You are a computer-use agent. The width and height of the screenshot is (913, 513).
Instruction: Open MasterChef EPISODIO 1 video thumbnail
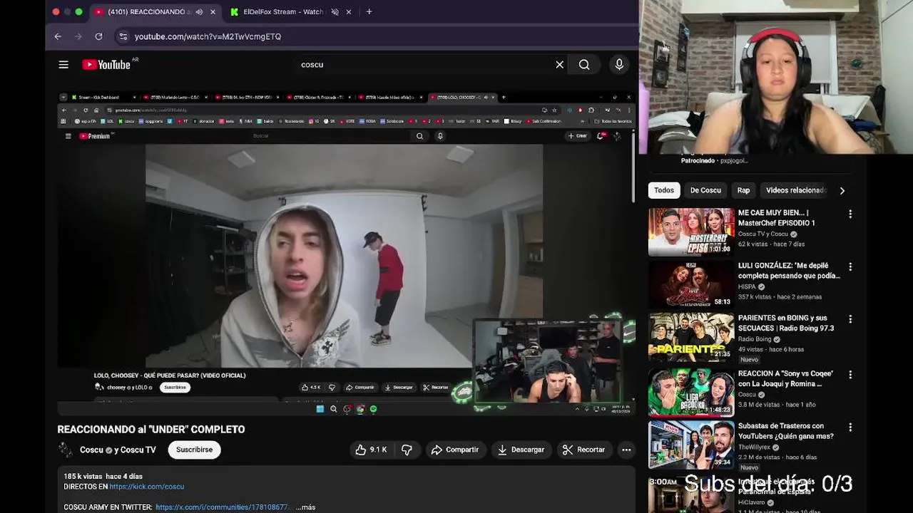click(691, 232)
